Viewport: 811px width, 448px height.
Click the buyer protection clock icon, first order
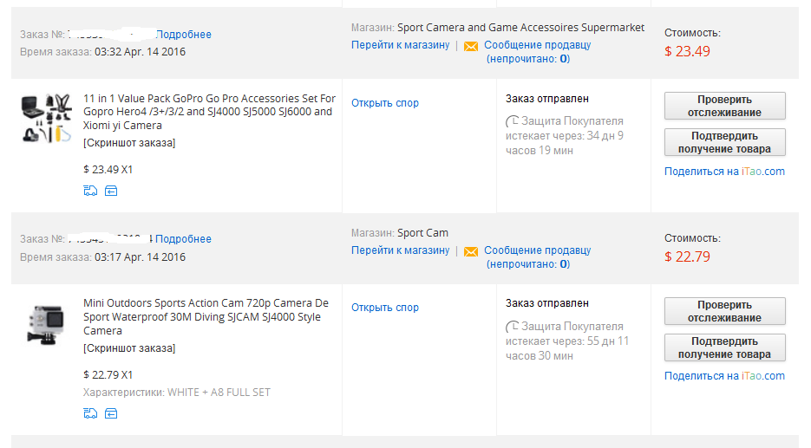pos(513,121)
